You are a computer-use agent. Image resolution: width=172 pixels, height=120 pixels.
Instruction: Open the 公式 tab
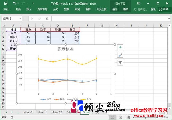(56, 9)
